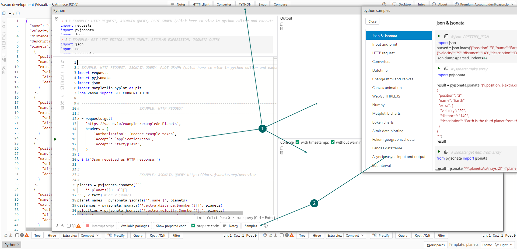Clear the Output panel with trash icon
This screenshot has height=249, width=517.
click(x=282, y=28)
